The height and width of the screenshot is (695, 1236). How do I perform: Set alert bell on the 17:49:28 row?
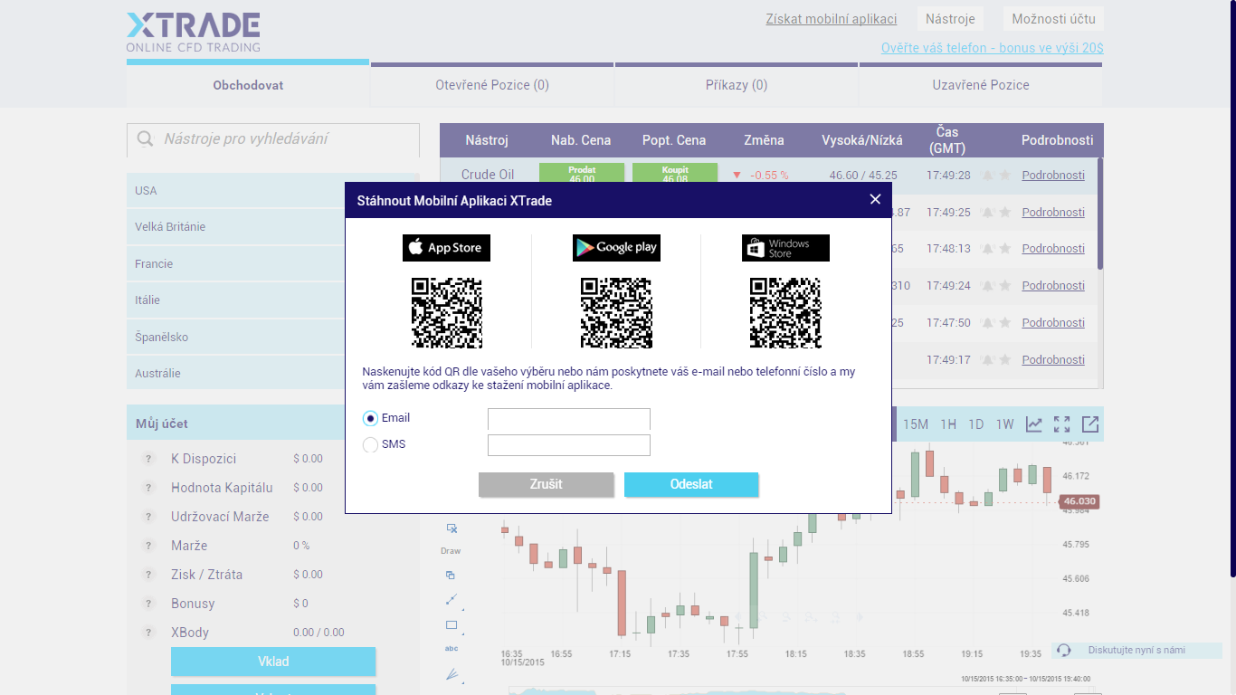point(987,176)
